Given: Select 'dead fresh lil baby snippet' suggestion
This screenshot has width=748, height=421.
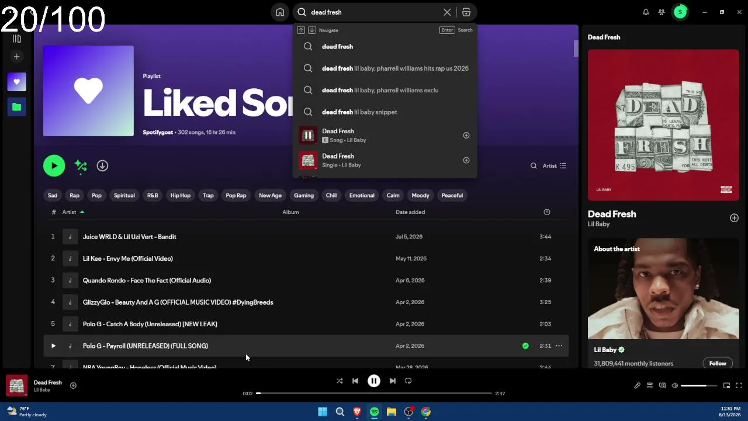Looking at the screenshot, I should point(385,112).
